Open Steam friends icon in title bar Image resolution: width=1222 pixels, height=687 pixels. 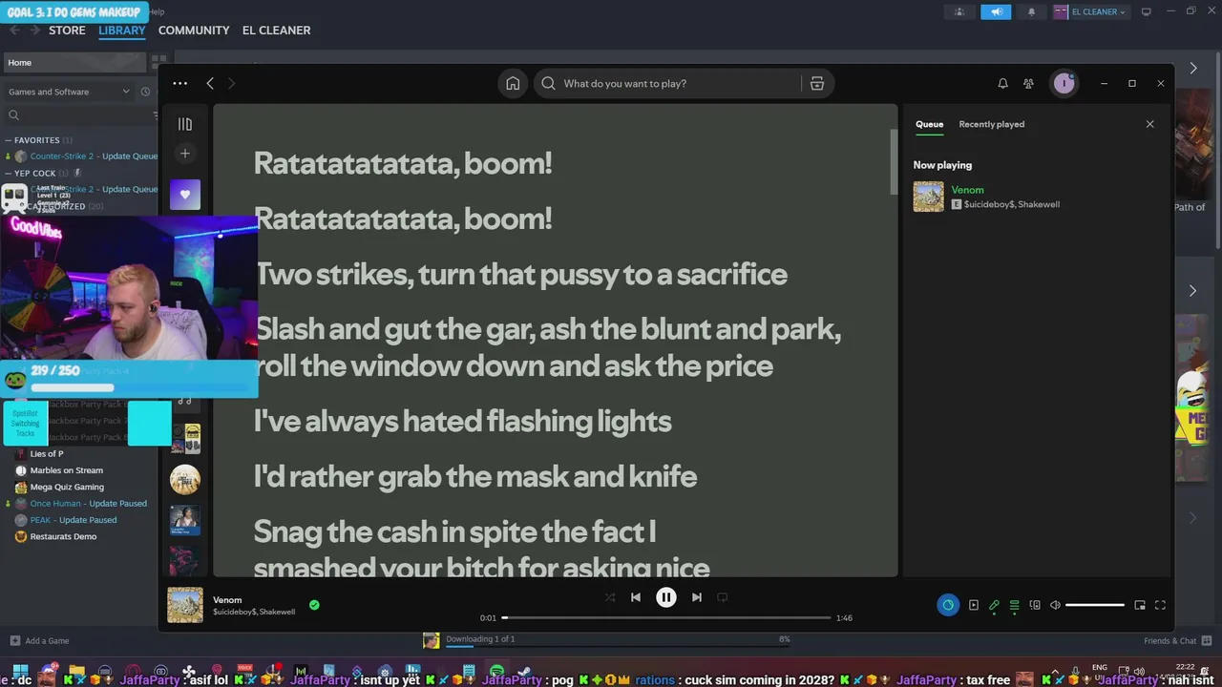(960, 12)
